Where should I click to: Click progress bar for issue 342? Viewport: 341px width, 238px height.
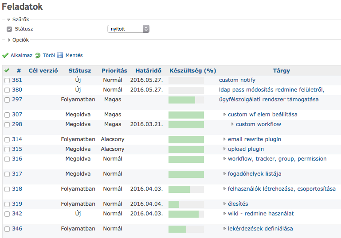point(186,214)
